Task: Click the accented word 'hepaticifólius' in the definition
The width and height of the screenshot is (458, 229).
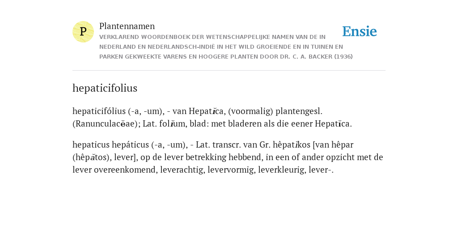Action: [99, 111]
